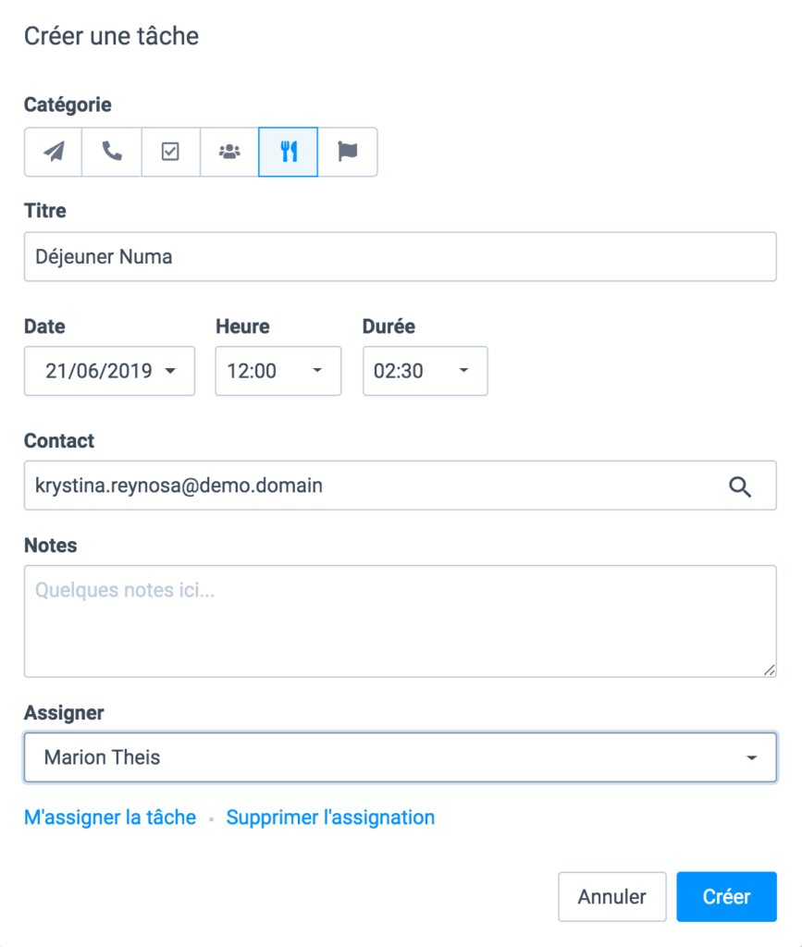Select the paper plane email category
This screenshot has height=947, width=802.
tap(53, 152)
